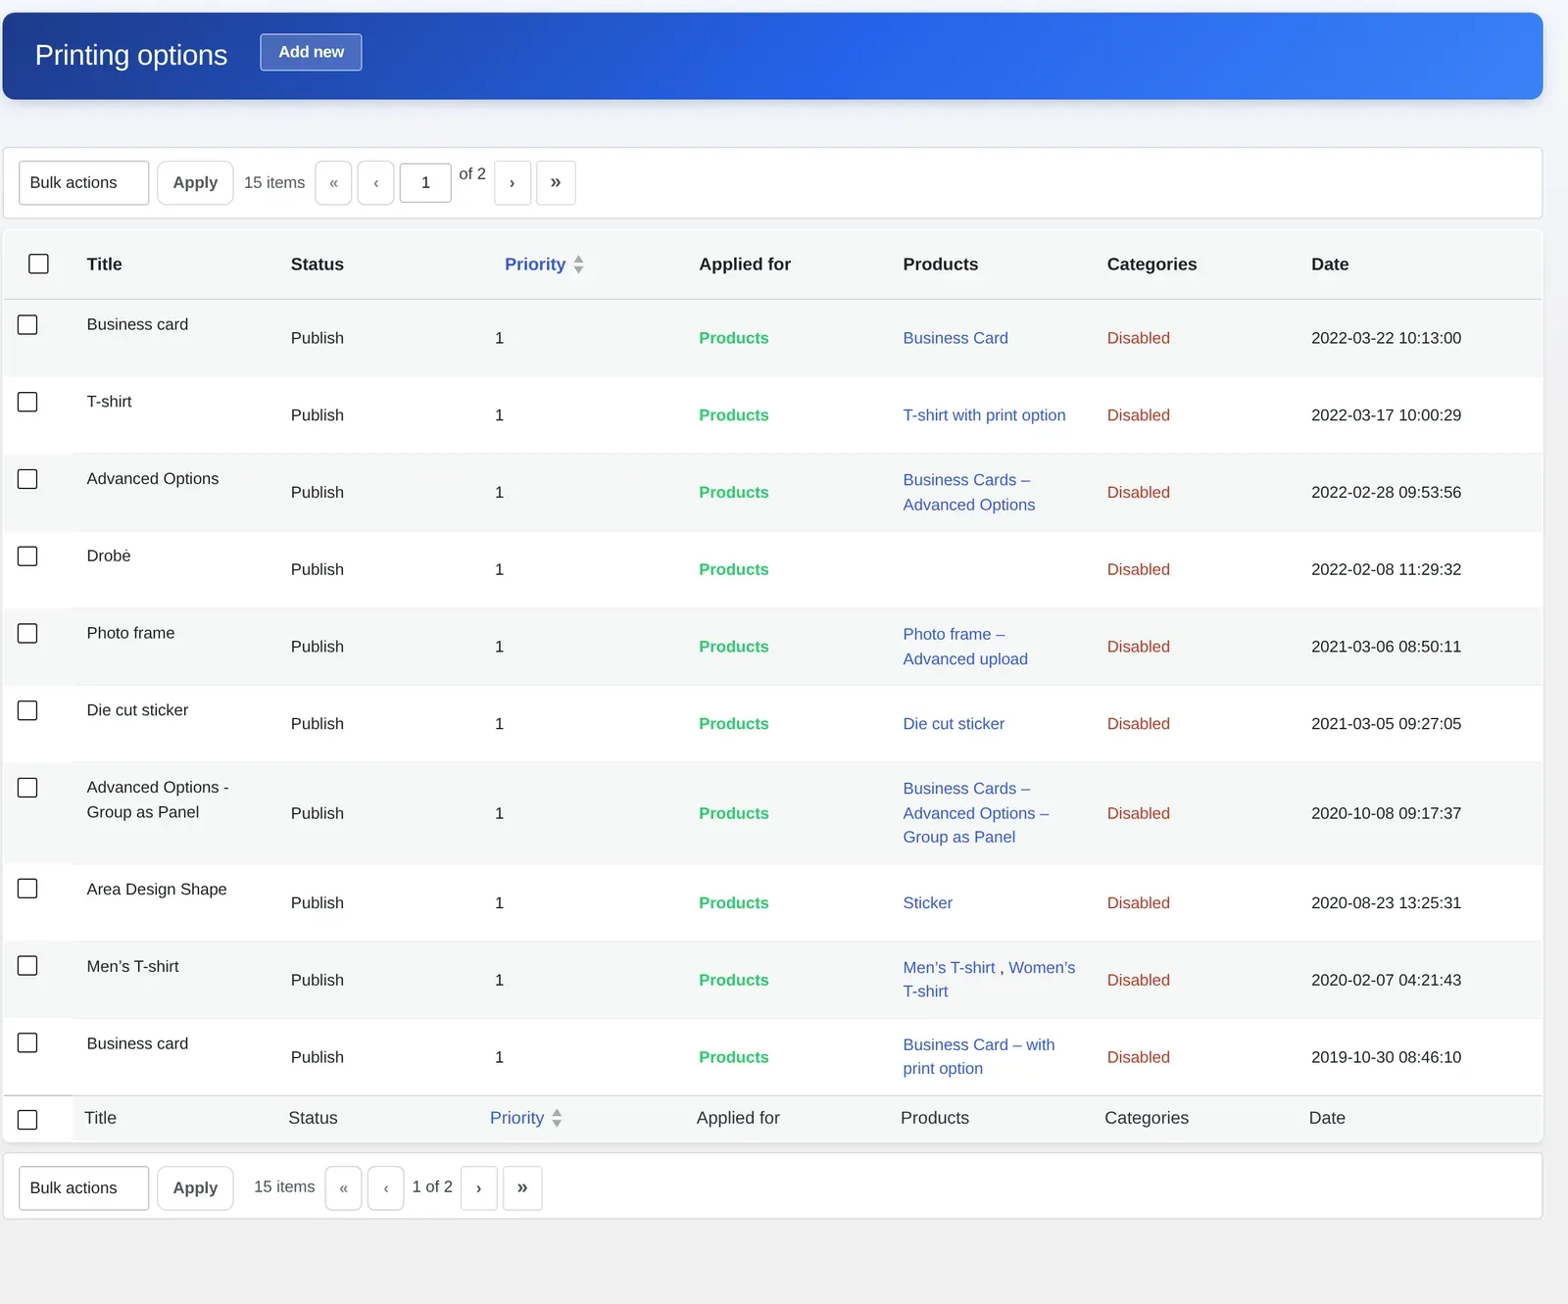Sort by Priority in table header

coord(544,265)
